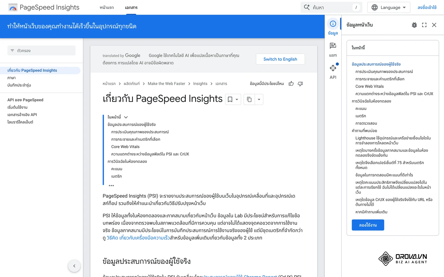Click the bookmark icon beside page title
444x277 pixels.
(x=230, y=99)
